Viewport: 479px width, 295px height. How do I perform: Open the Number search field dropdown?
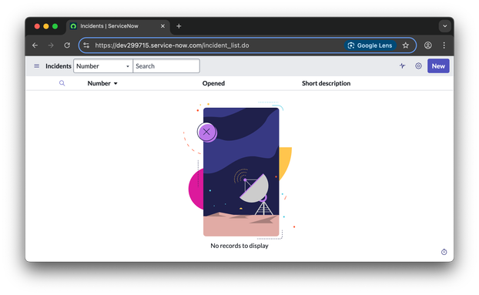(103, 66)
